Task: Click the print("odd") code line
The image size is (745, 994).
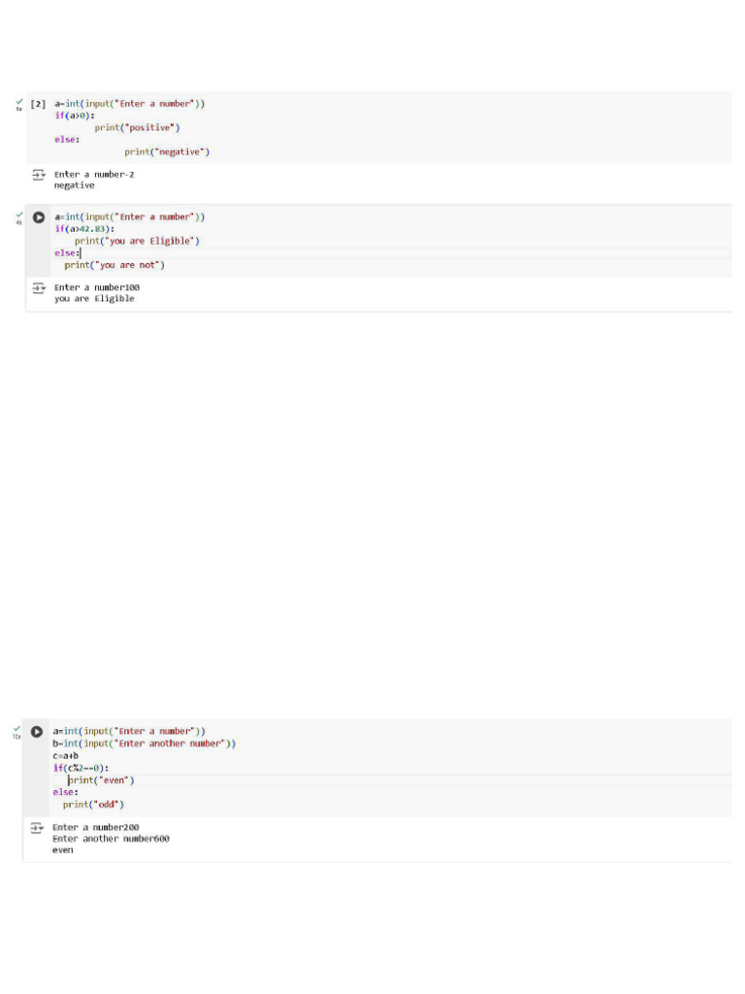Action: click(x=94, y=804)
